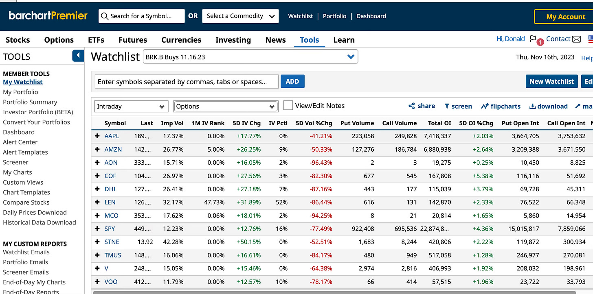Click the enter symbols input field
Screen dimensions: 593x294
pos(187,82)
